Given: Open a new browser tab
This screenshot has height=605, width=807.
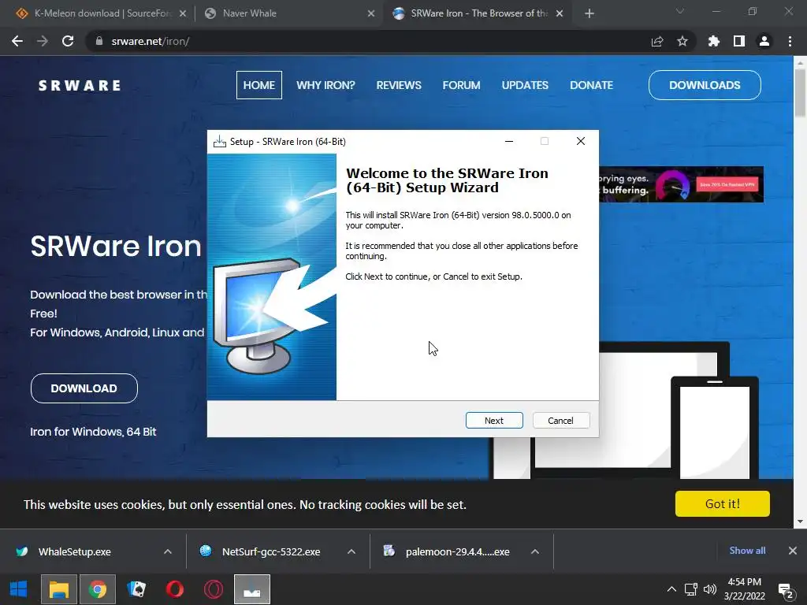Looking at the screenshot, I should coord(589,13).
